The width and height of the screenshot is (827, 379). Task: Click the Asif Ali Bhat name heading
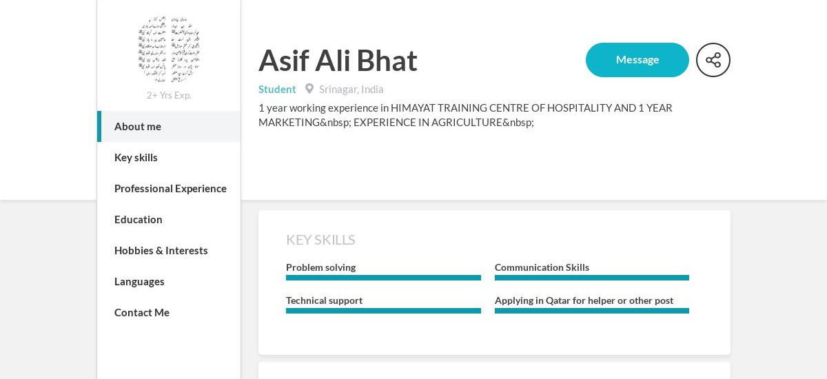coord(338,60)
